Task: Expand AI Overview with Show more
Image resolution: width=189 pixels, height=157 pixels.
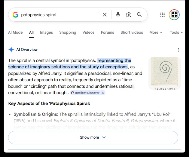Action: click(93, 137)
